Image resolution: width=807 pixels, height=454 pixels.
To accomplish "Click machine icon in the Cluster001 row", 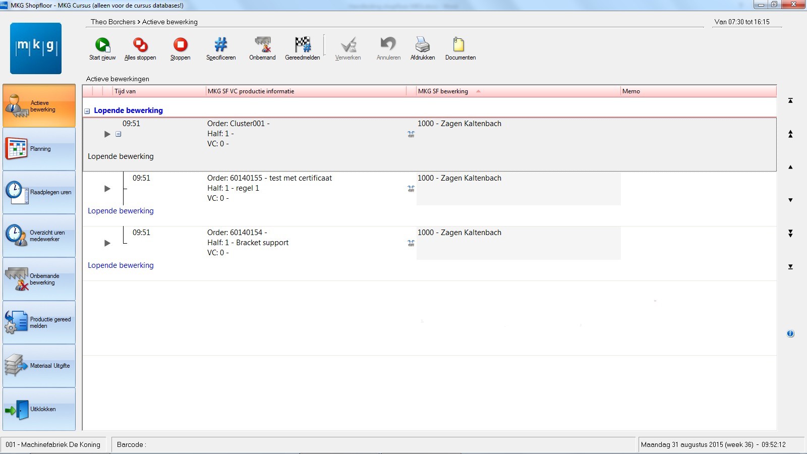I will pyautogui.click(x=411, y=134).
